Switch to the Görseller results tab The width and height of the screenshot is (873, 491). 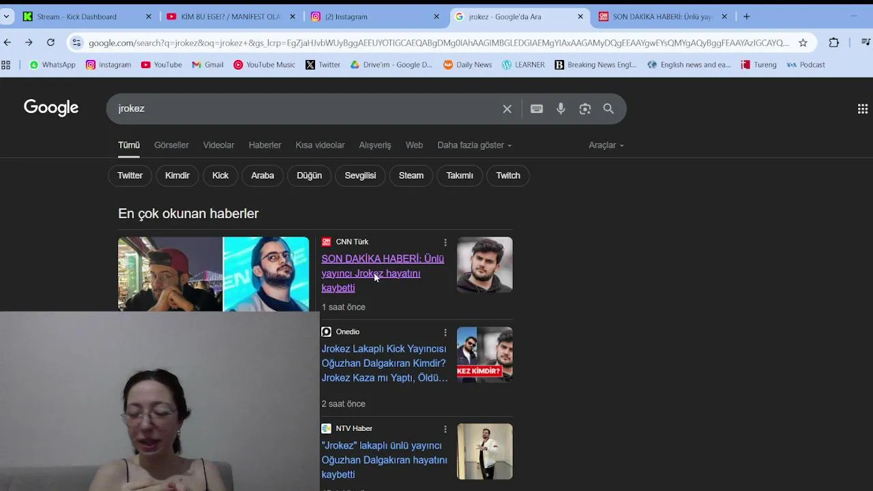[x=171, y=145]
